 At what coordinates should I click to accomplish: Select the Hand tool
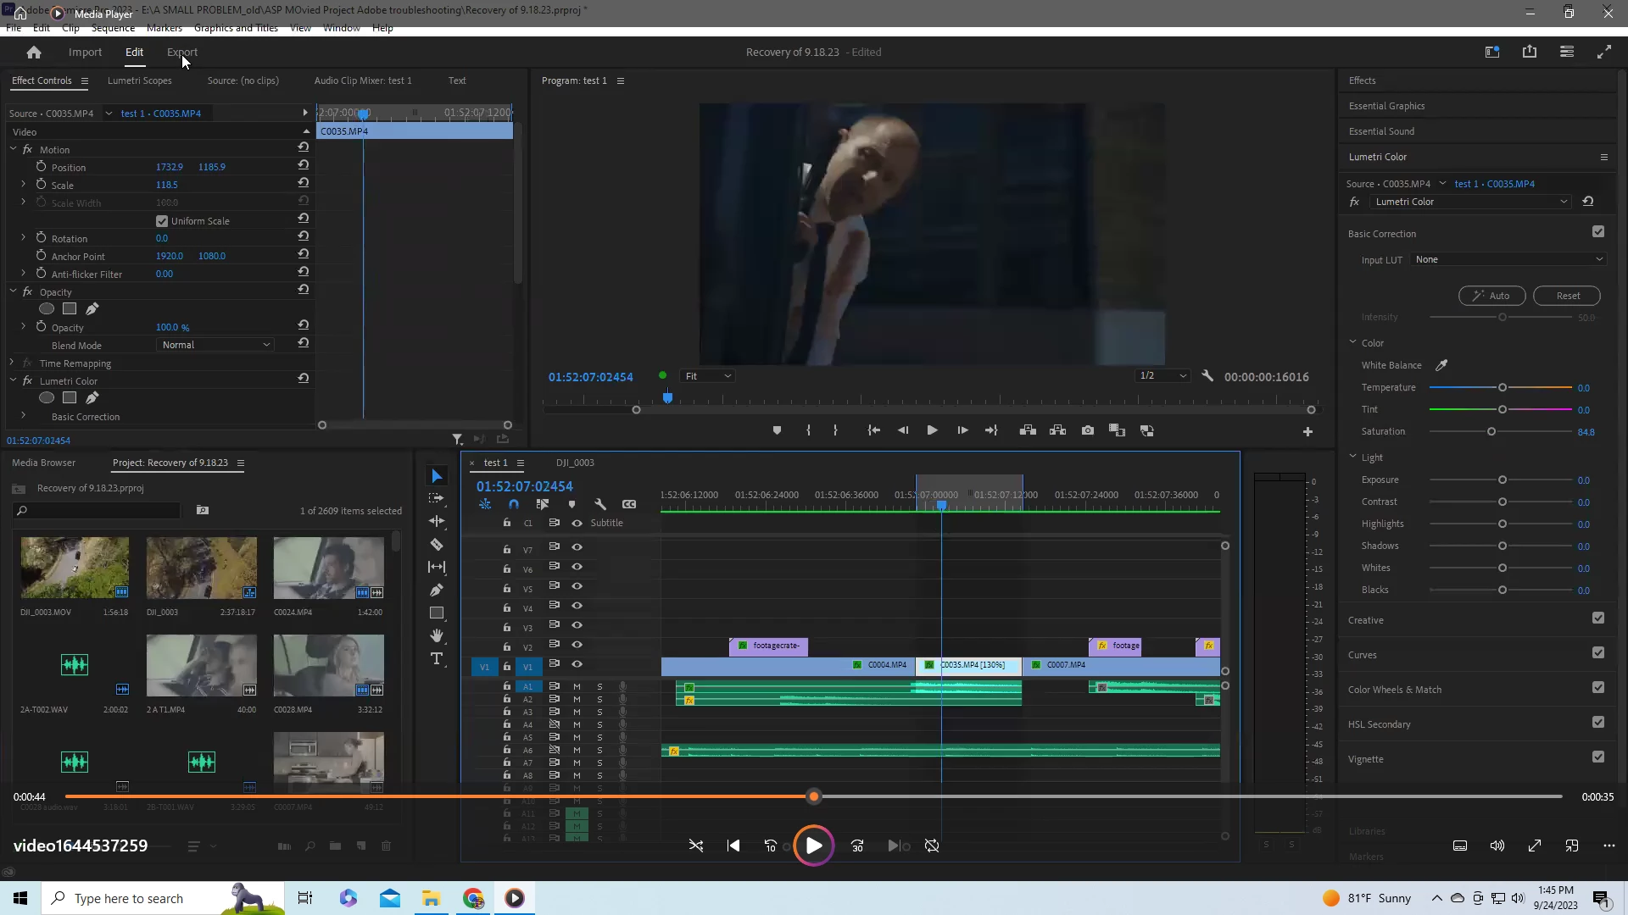click(x=437, y=635)
